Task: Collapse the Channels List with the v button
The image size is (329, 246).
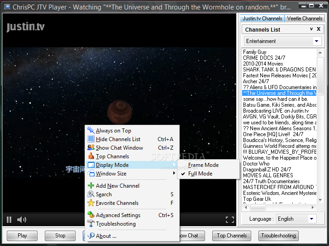Action: (311, 29)
